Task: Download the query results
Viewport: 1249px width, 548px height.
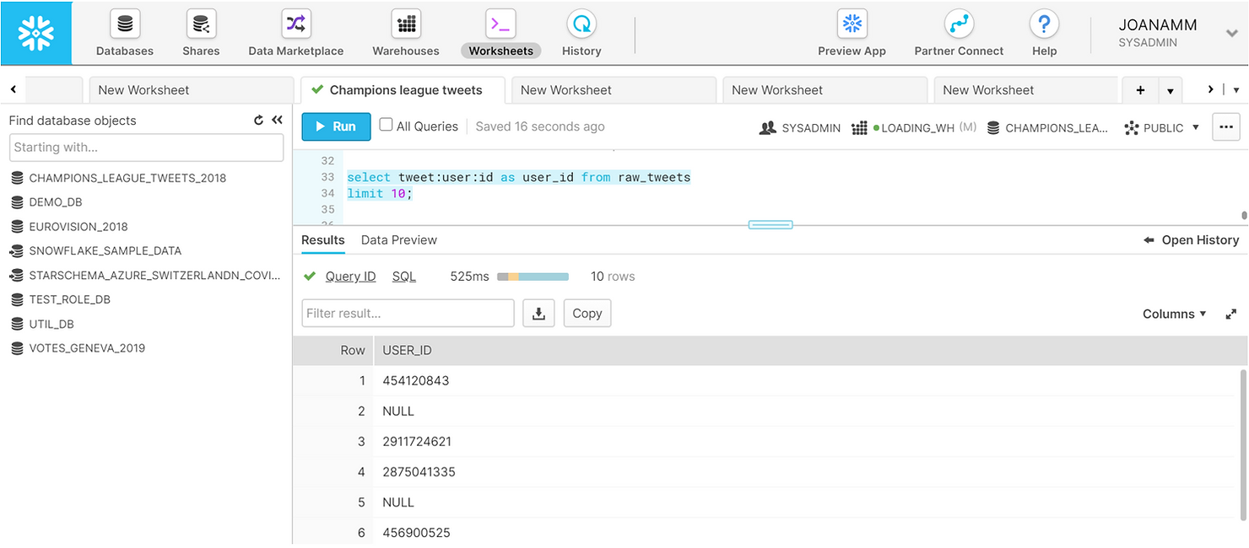Action: click(x=538, y=313)
